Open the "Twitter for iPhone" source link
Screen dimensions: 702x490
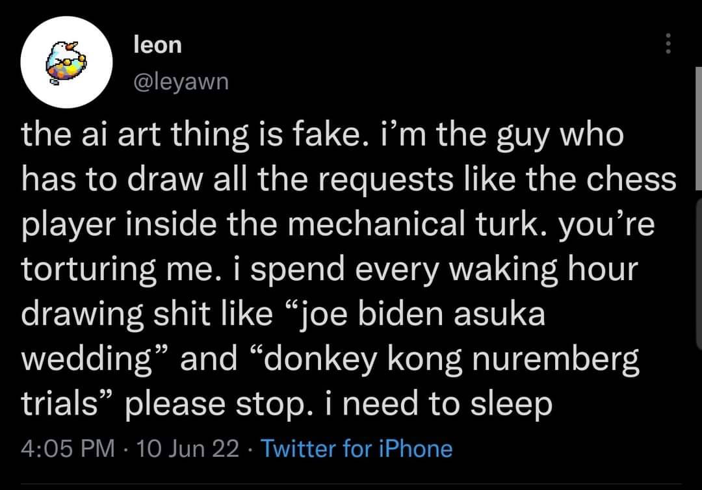tap(356, 448)
